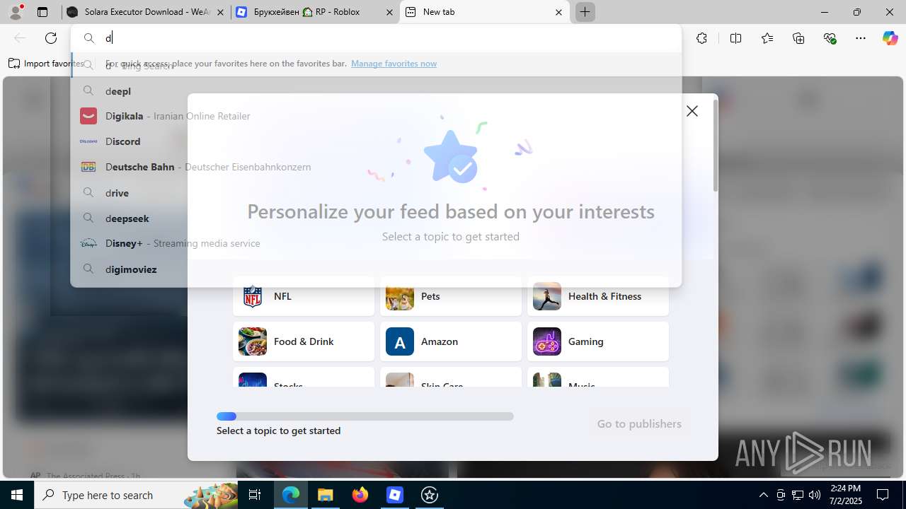Show hidden system tray icons
The height and width of the screenshot is (509, 906).
[763, 495]
